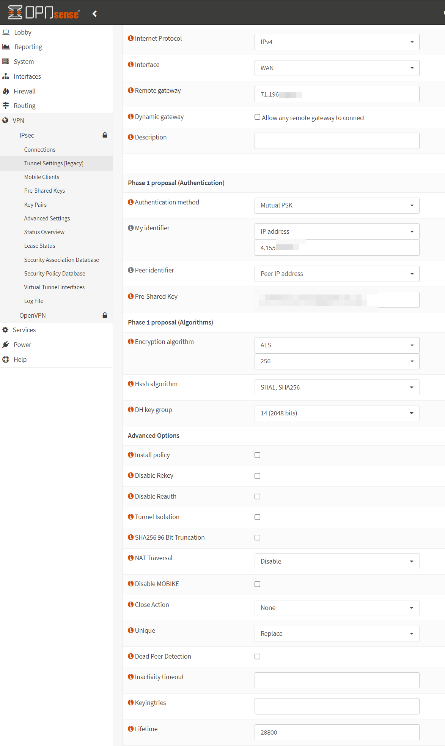Click the Routing signpost icon
This screenshot has width=445, height=746.
[x=6, y=106]
